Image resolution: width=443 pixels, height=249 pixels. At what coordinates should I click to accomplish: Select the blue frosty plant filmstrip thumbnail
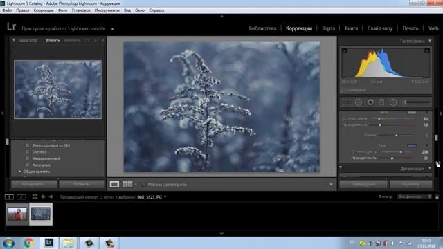[x=41, y=214]
